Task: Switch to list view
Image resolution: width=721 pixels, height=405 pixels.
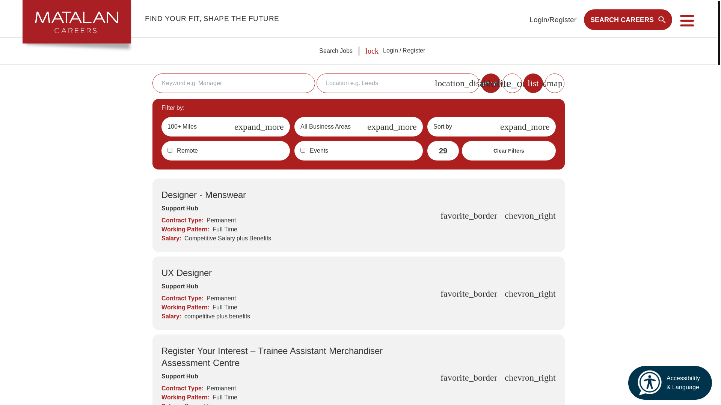Action: click(533, 83)
